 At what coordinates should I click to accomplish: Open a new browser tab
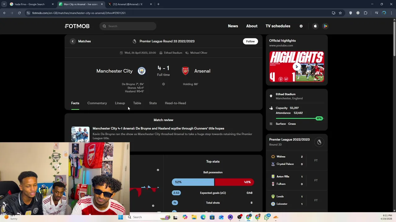click(x=158, y=4)
